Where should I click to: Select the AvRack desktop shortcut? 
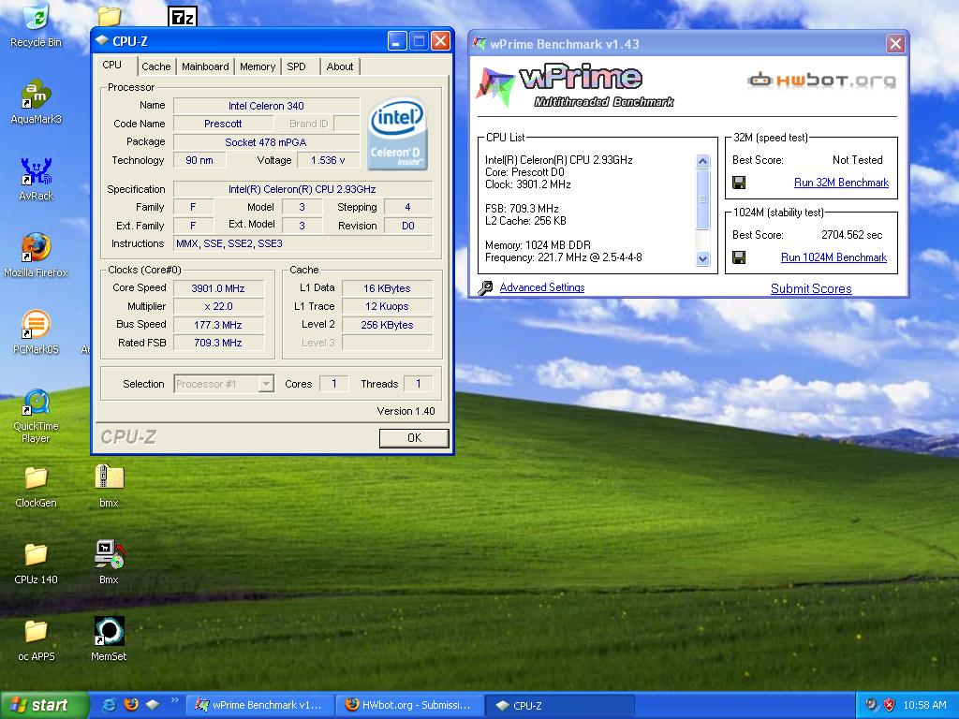click(36, 170)
